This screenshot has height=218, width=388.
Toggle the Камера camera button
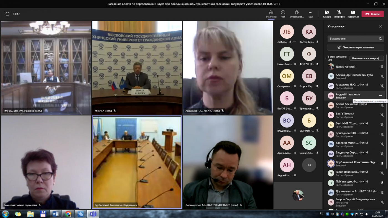(x=327, y=12)
